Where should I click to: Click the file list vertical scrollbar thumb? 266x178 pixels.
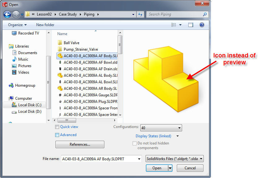click(x=120, y=45)
